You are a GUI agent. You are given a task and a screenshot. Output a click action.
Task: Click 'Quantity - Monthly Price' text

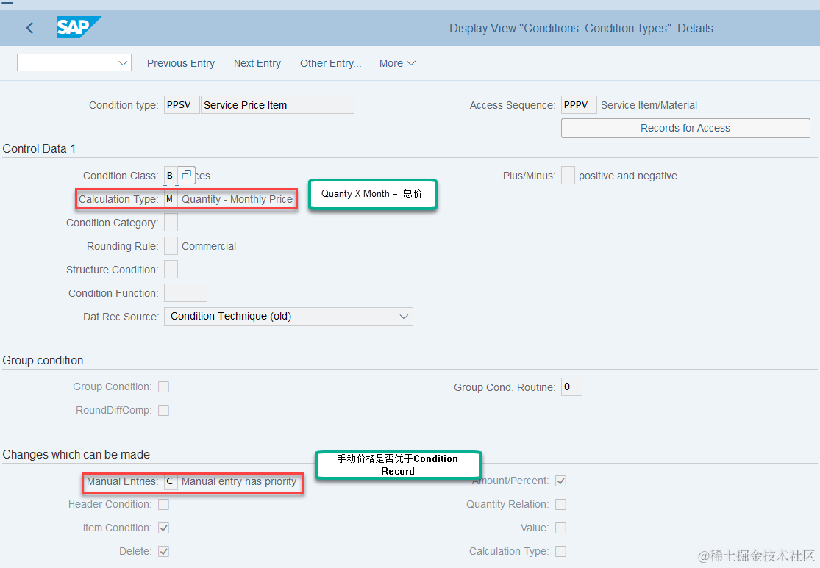click(x=237, y=199)
